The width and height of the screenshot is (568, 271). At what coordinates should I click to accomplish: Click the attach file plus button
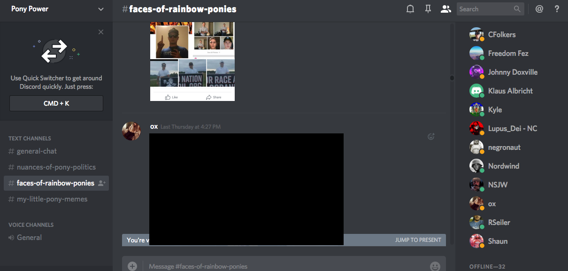(132, 266)
